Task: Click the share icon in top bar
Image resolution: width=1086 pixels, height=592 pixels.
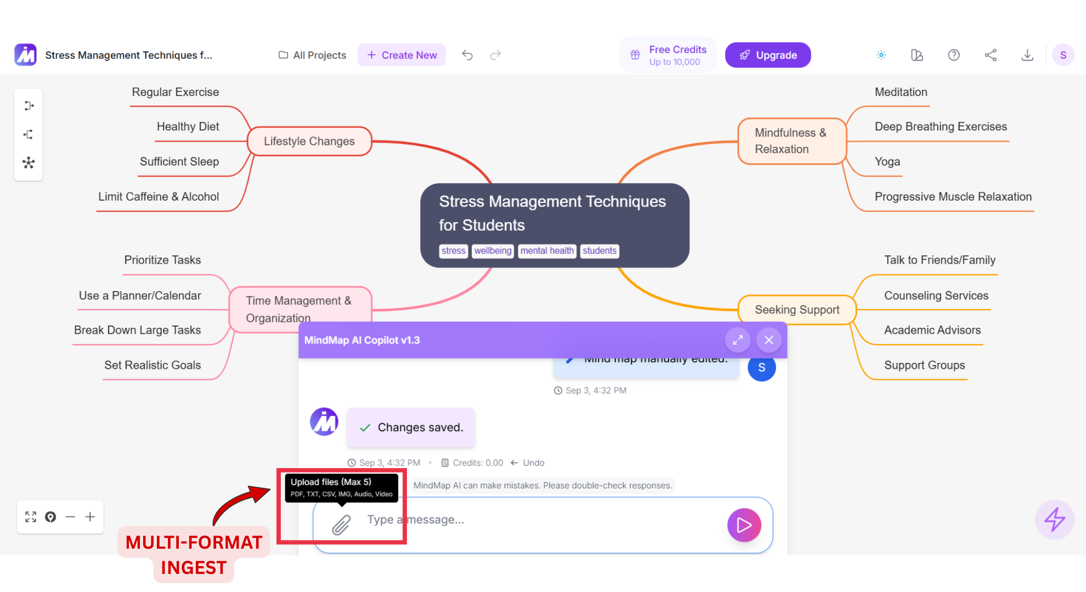Action: click(991, 55)
